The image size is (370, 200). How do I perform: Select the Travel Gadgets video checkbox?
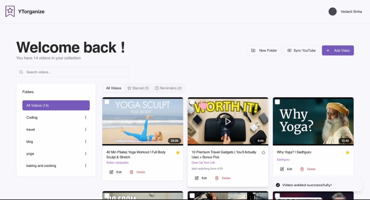tap(192, 102)
